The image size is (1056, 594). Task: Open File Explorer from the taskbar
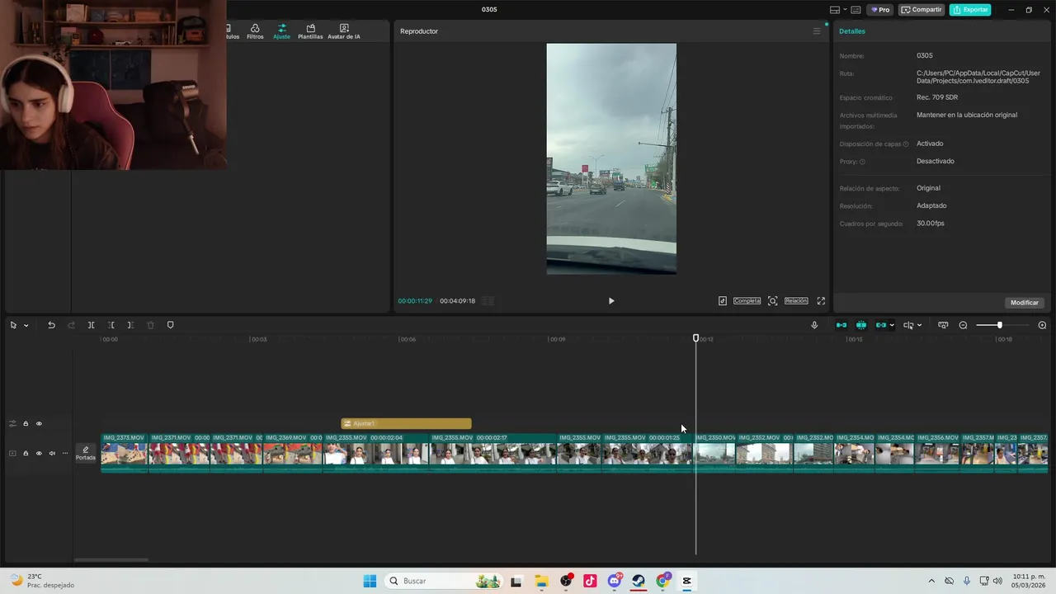[x=541, y=581]
